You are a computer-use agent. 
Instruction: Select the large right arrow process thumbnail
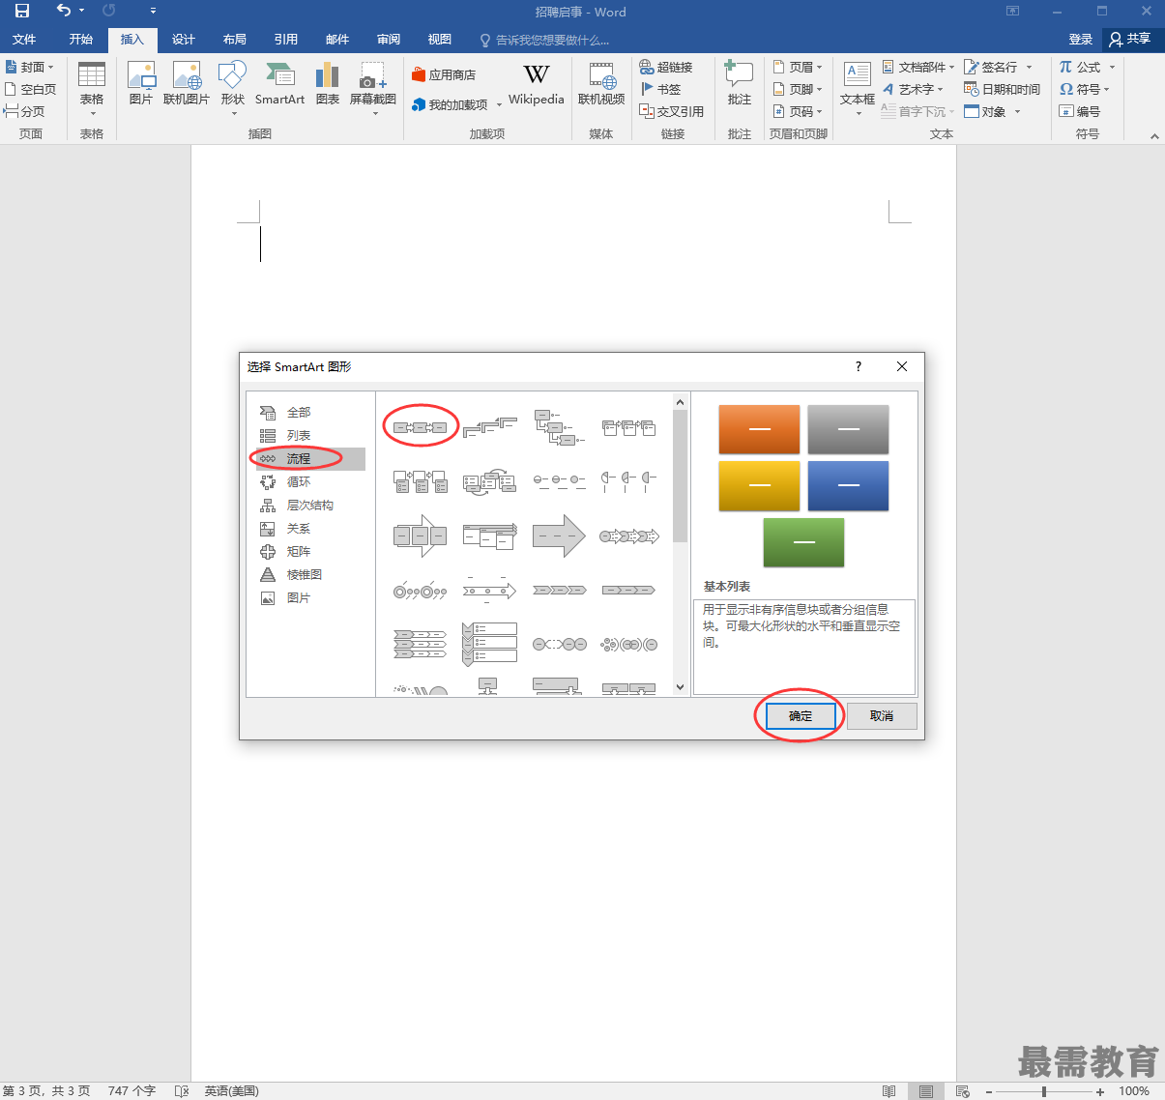(x=559, y=536)
